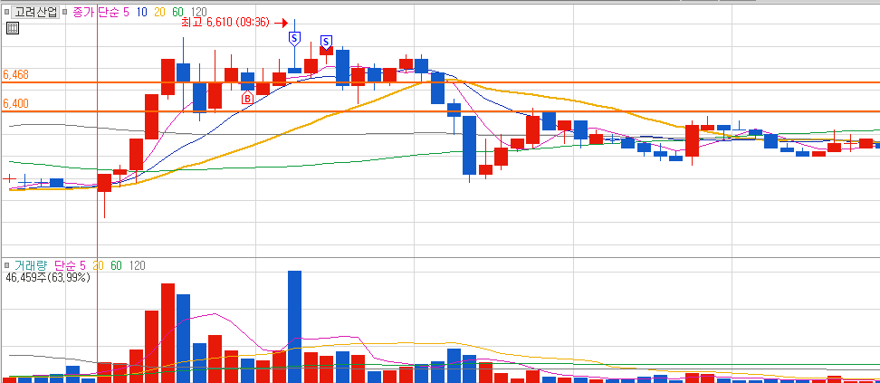
Task: Click the tallest blue volume bar
Action: tap(294, 326)
